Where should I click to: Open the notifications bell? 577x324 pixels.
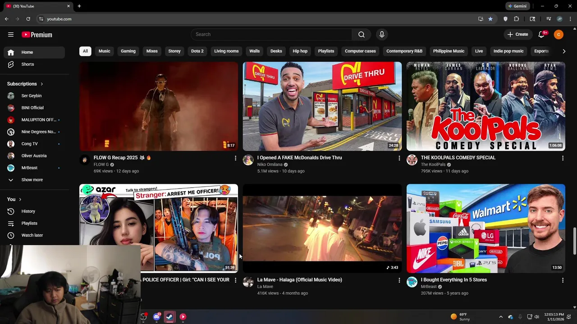542,35
